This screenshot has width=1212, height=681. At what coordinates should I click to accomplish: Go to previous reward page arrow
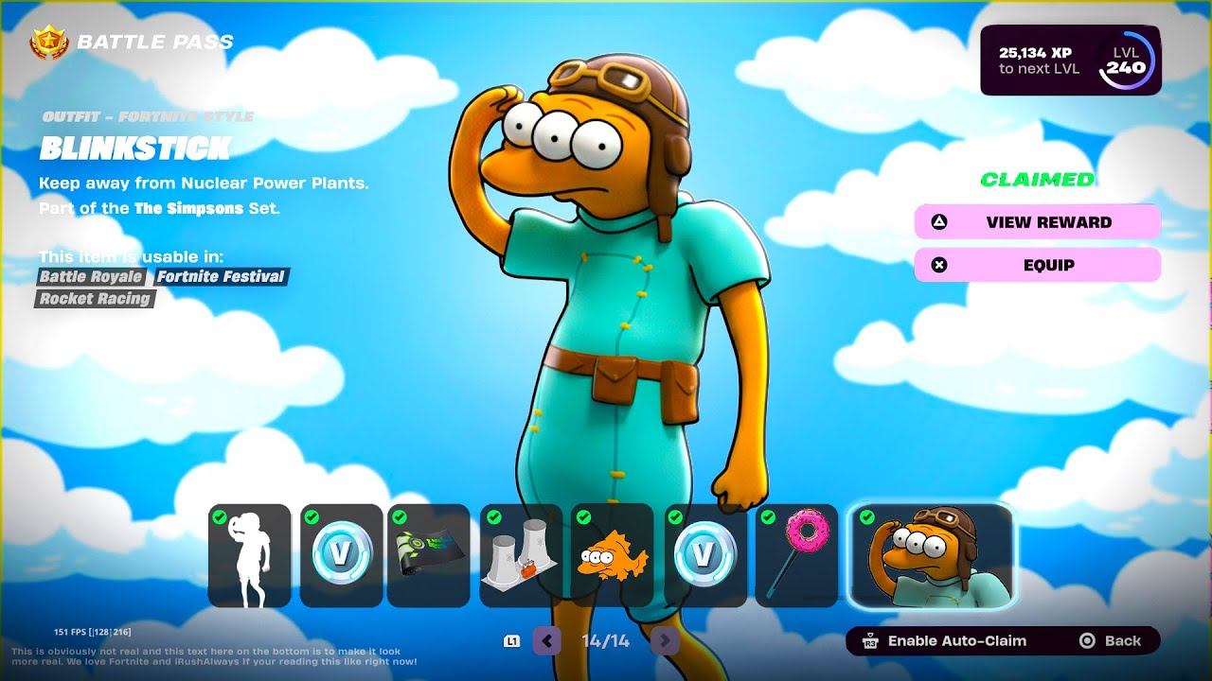click(x=546, y=641)
